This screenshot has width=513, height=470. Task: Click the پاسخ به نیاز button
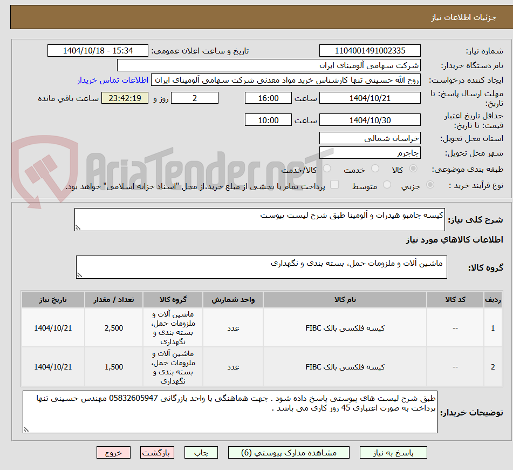(x=393, y=453)
